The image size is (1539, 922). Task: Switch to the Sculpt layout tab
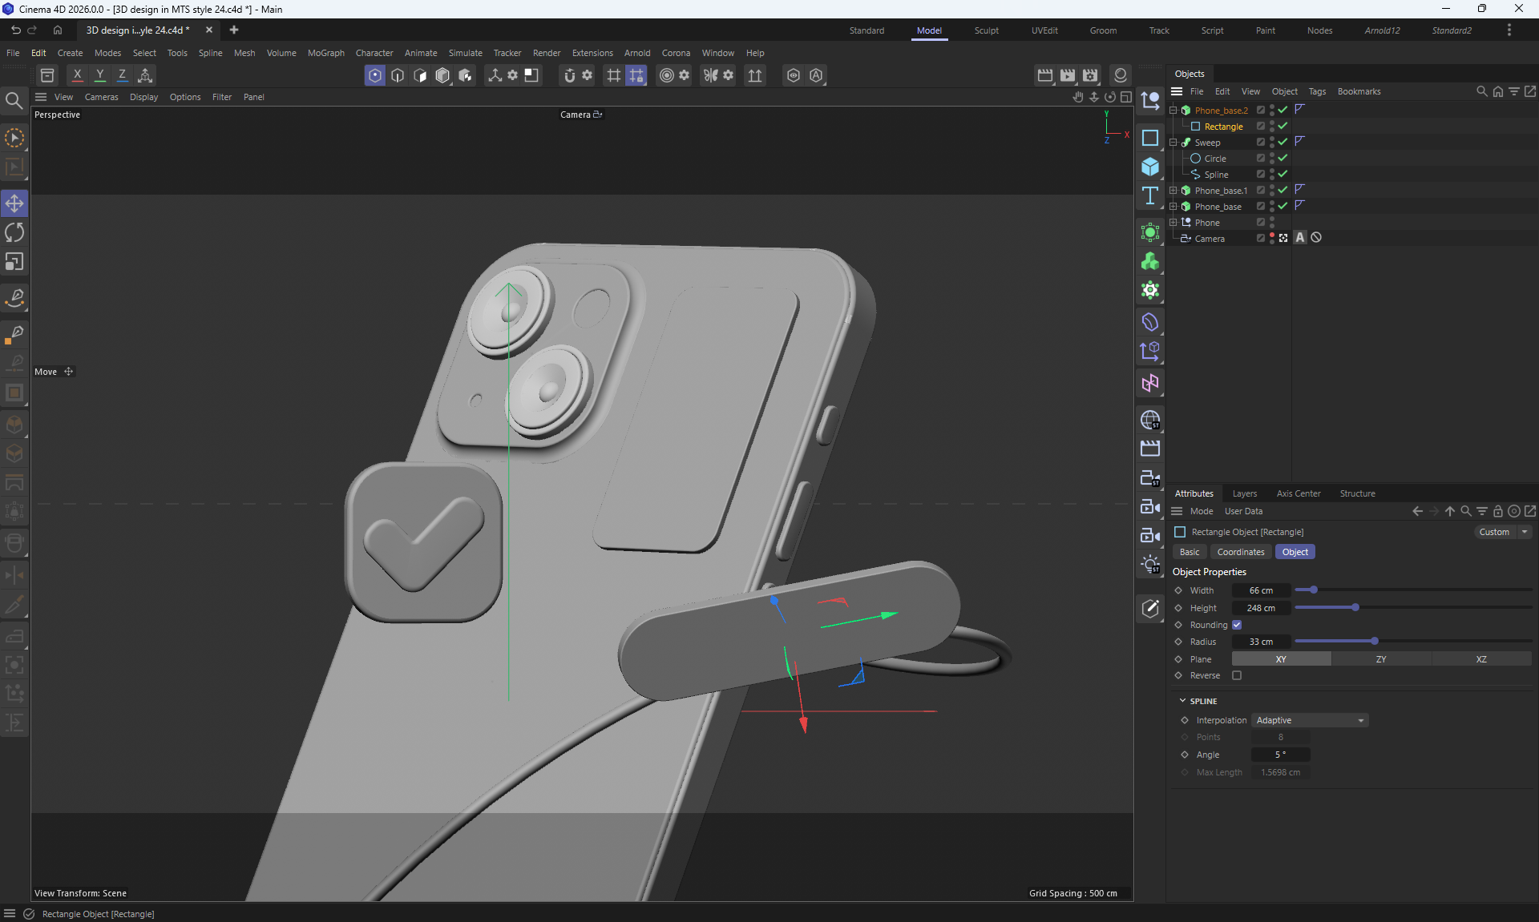(x=986, y=30)
